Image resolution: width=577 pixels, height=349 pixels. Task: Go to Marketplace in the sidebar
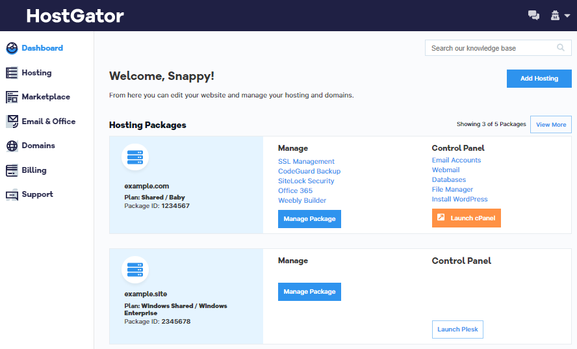click(45, 97)
